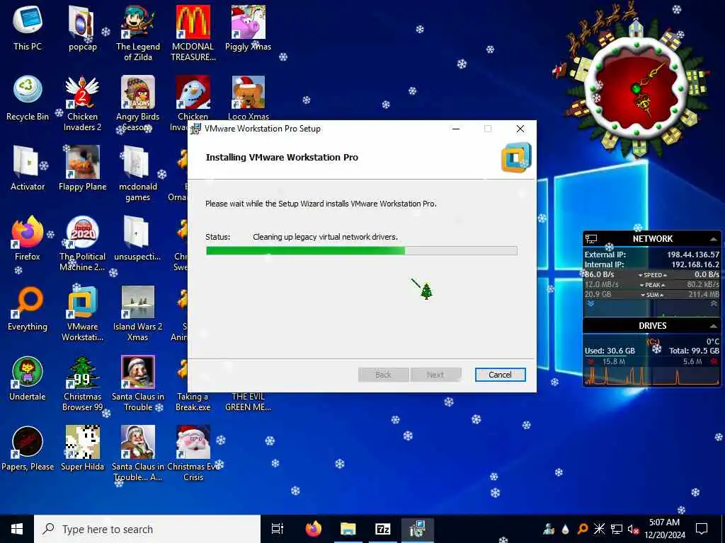This screenshot has width=725, height=543.
Task: Open the Activator folder icon
Action: point(28,168)
